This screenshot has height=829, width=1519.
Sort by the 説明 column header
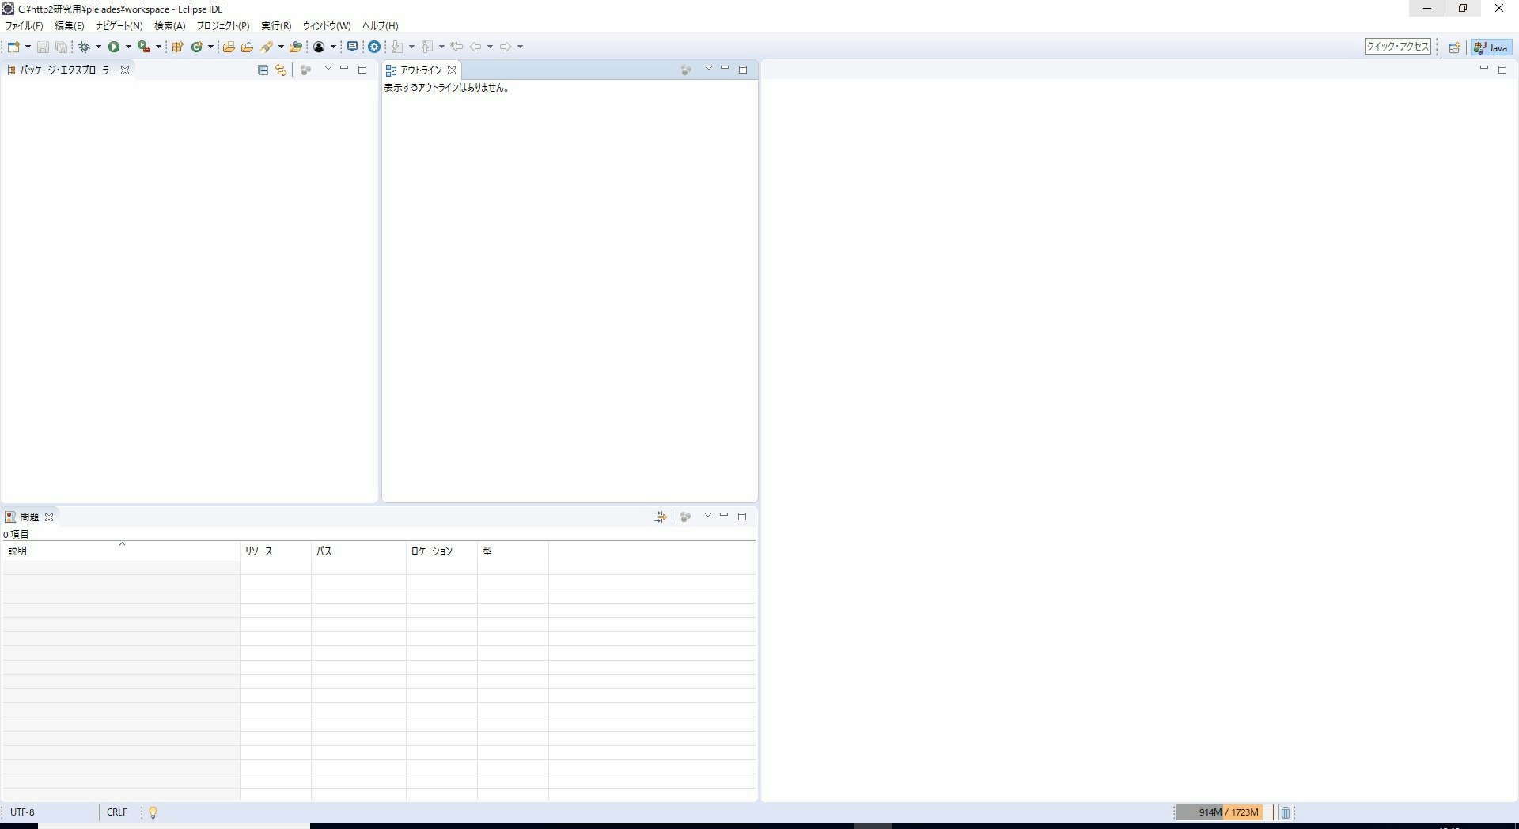point(122,551)
